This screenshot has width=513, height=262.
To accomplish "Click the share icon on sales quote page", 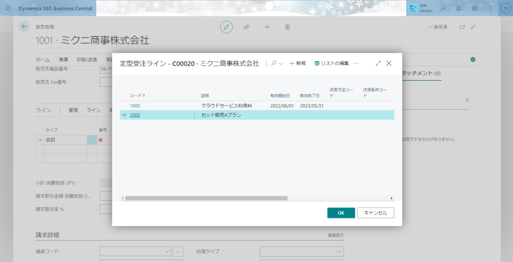I will click(246, 27).
